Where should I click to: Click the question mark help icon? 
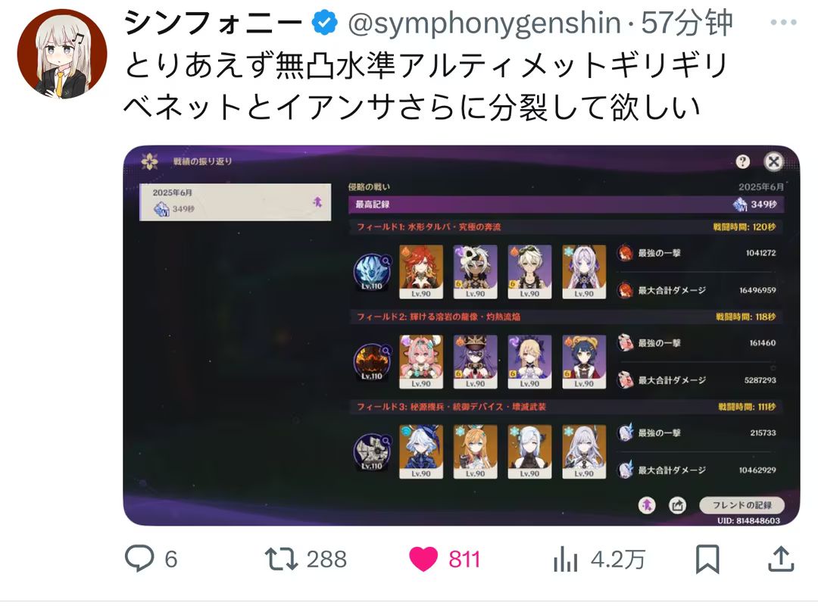[743, 162]
